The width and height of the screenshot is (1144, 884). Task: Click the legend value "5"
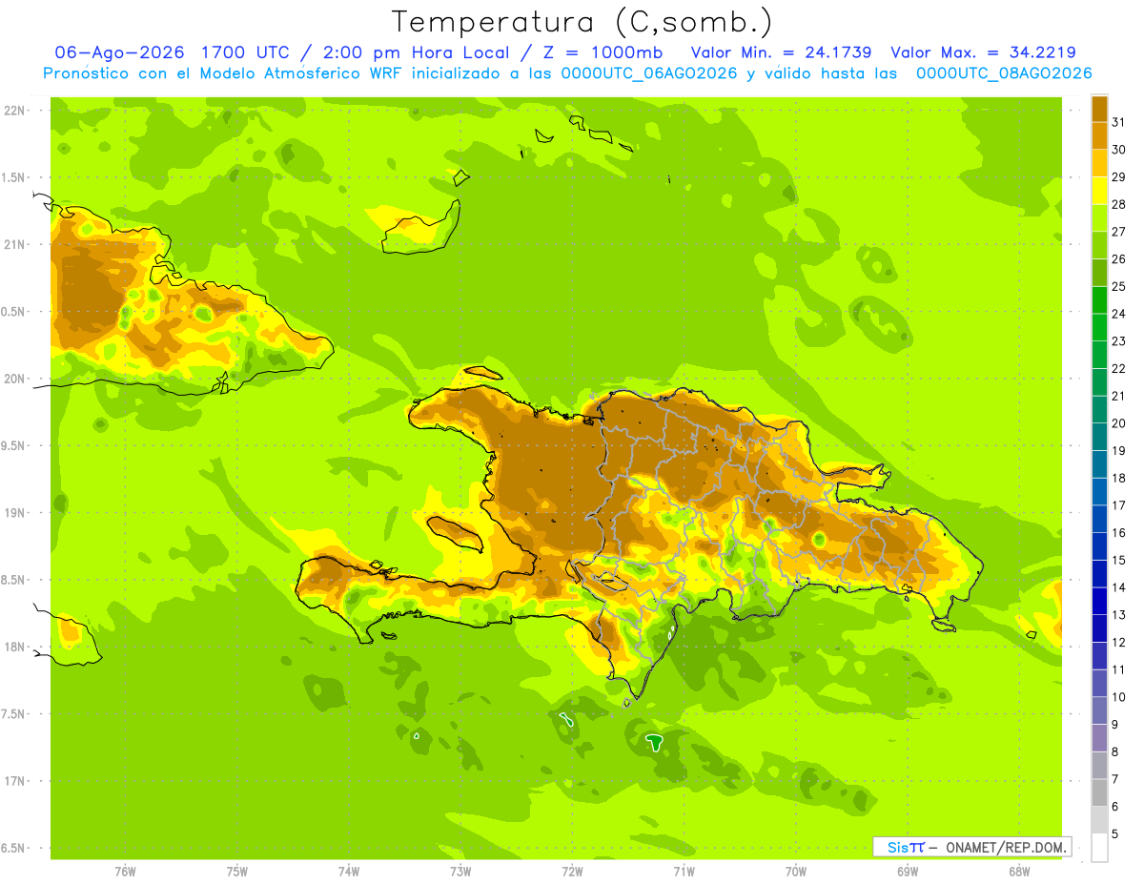(x=1115, y=834)
